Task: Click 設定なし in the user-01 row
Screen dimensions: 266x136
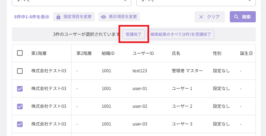Action: tap(221, 89)
